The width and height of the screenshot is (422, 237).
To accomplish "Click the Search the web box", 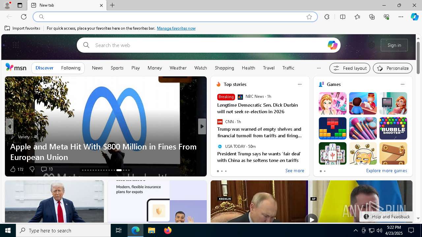I will [209, 45].
